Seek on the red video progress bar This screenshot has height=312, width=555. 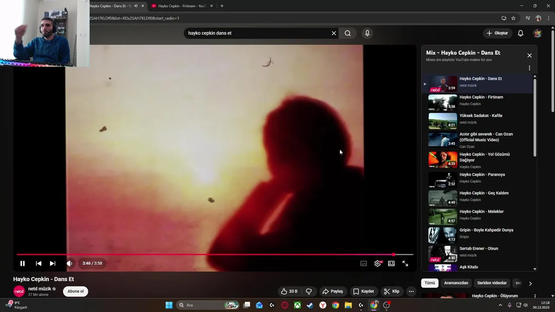[215, 255]
